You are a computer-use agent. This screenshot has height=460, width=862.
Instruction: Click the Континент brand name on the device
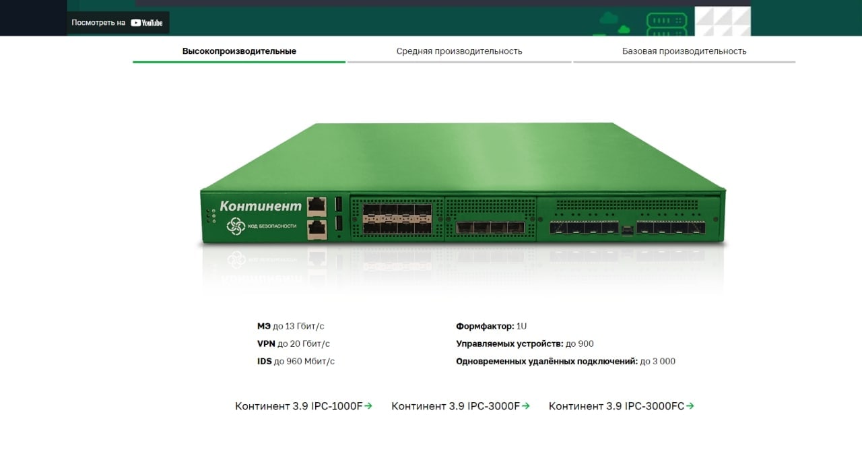point(261,206)
